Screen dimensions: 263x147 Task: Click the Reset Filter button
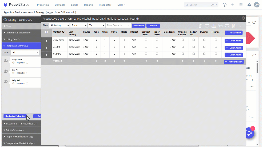point(138,25)
